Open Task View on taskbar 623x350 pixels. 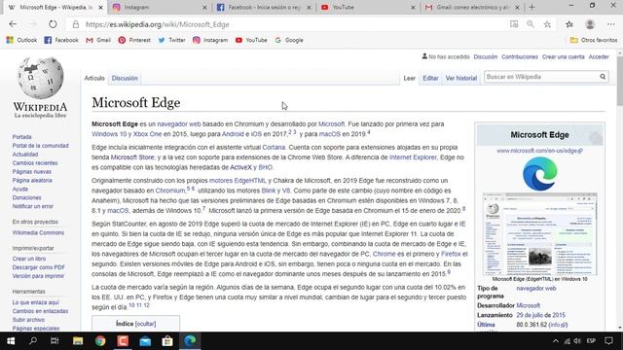coord(55,341)
